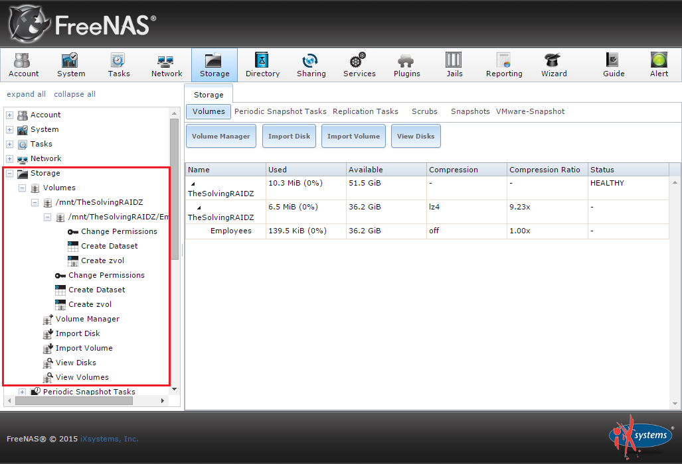Select View Volumes in the sidebar tree
Screen dimensions: 682x464
[x=82, y=377]
